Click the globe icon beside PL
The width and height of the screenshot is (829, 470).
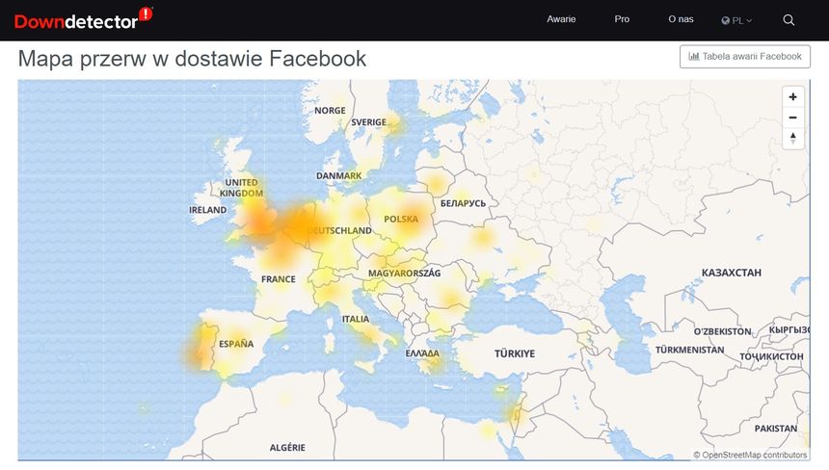click(x=725, y=20)
